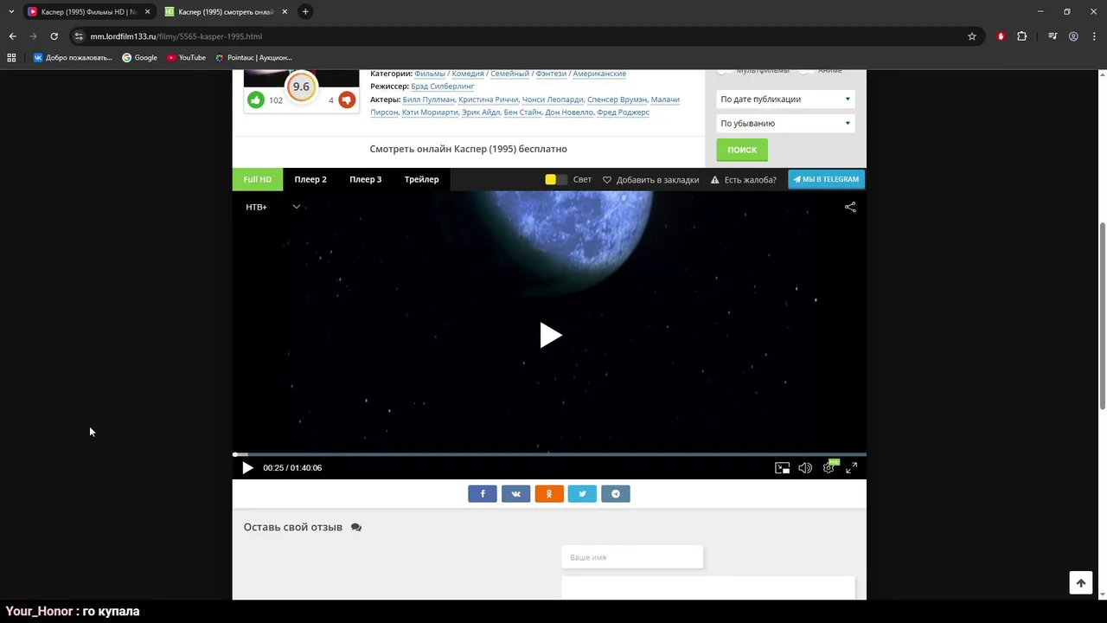Screen dimensions: 1107x623
Task: Open the Комедия category link
Action: coord(468,74)
